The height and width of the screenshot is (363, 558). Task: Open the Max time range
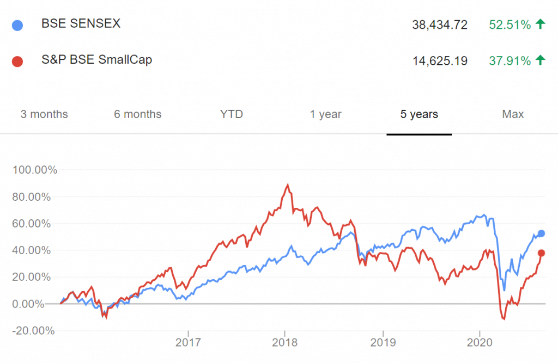pyautogui.click(x=512, y=114)
